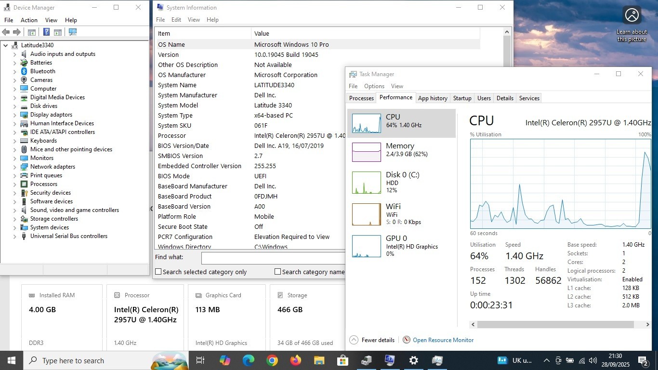The image size is (658, 370).
Task: Open the blue Help icon in Device Manager toolbar
Action: coord(46,32)
